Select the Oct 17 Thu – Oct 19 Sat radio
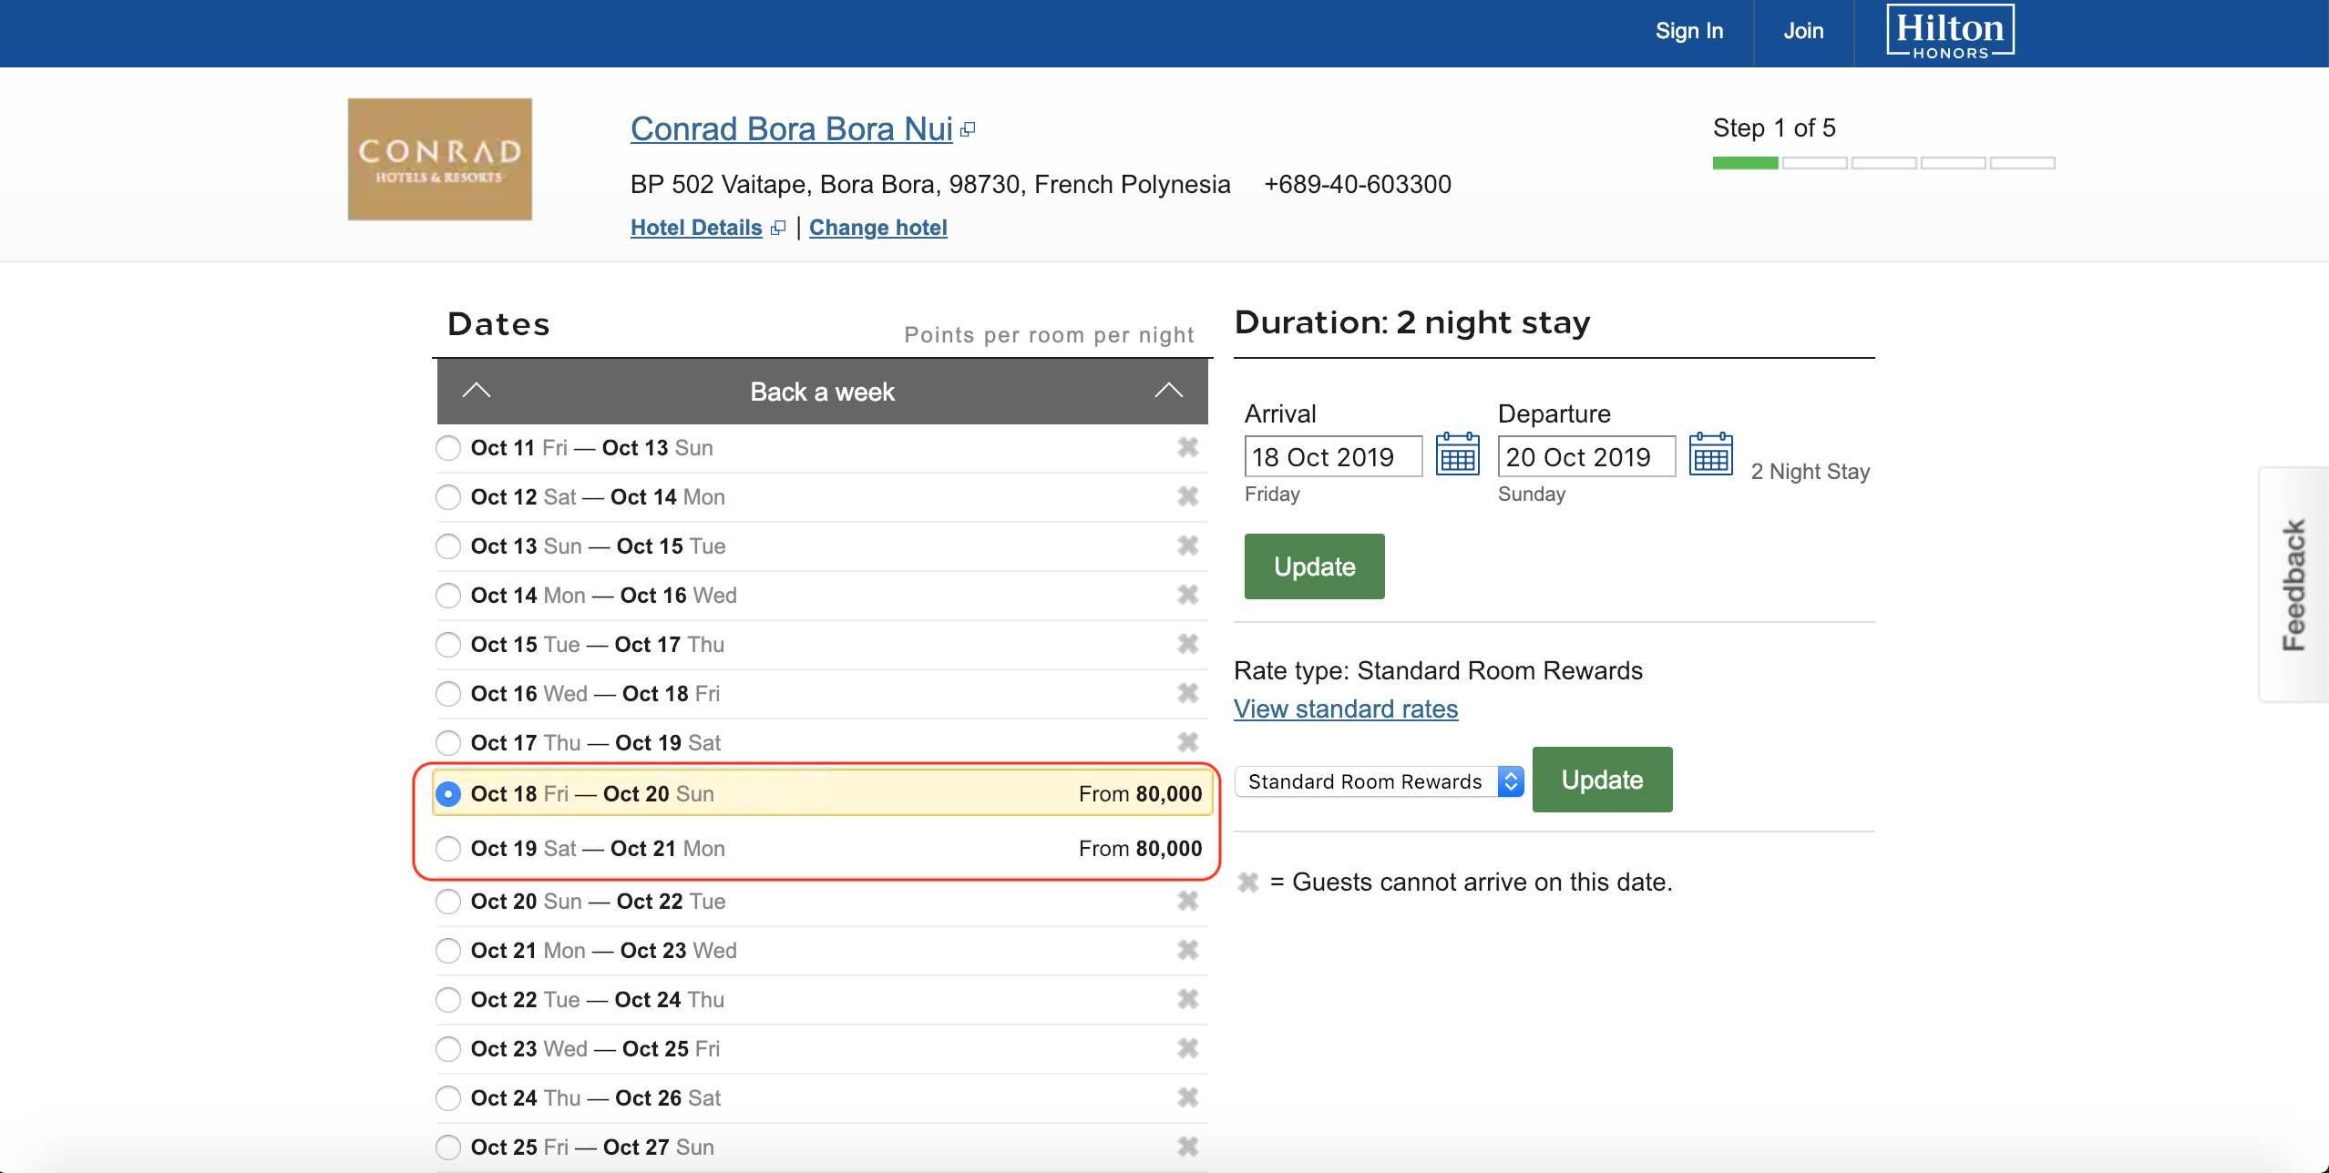Image resolution: width=2329 pixels, height=1173 pixels. click(x=447, y=743)
